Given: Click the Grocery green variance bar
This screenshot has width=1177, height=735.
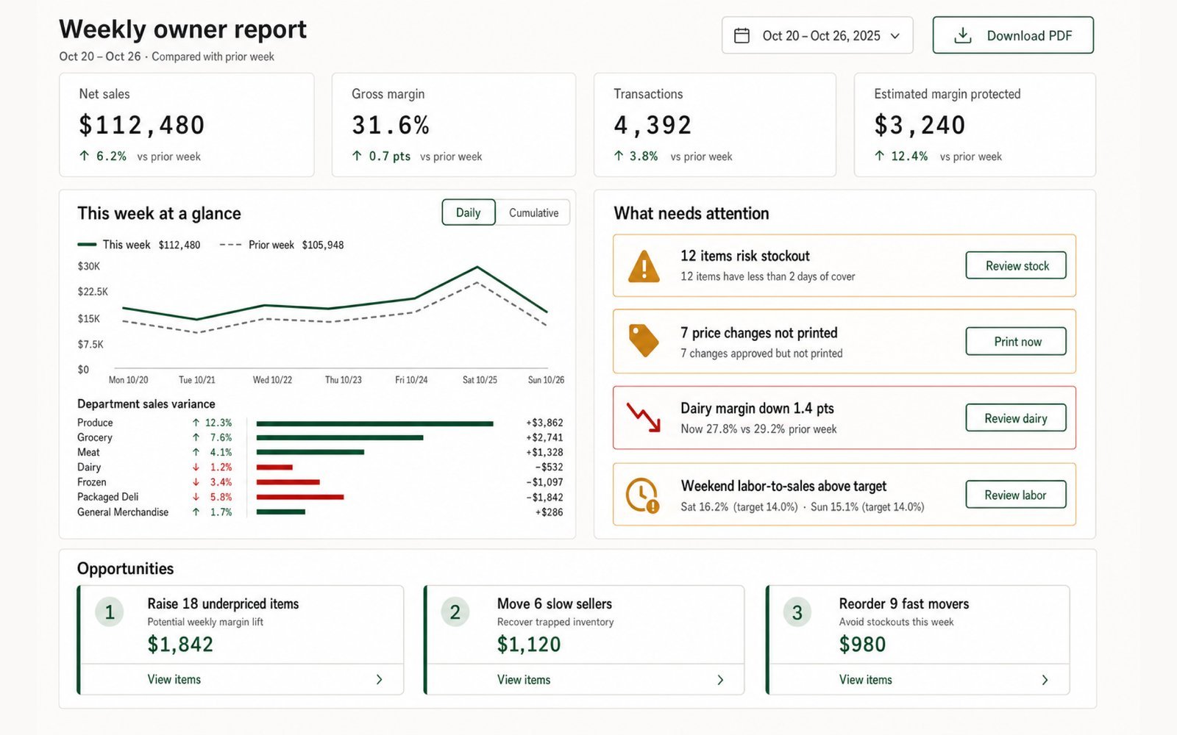Looking at the screenshot, I should 340,437.
